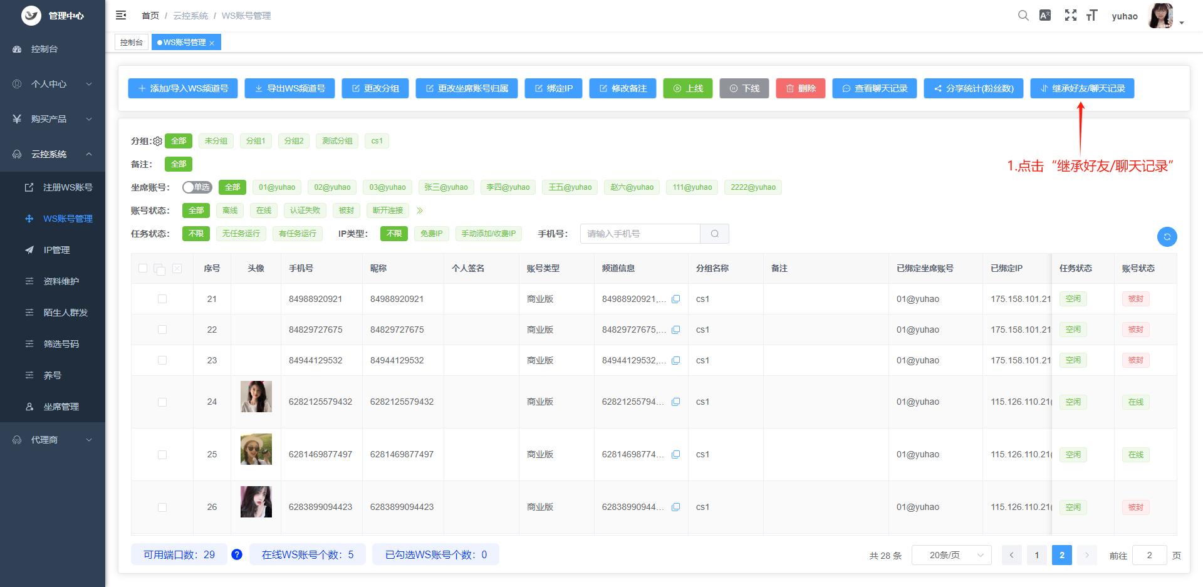Switch to the 控制台 tab
Image resolution: width=1203 pixels, height=587 pixels.
tap(132, 43)
